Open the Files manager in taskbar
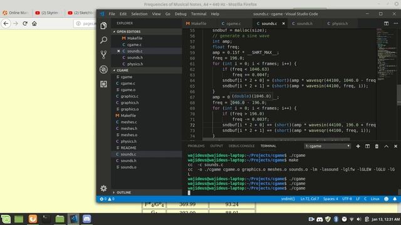 60,219
